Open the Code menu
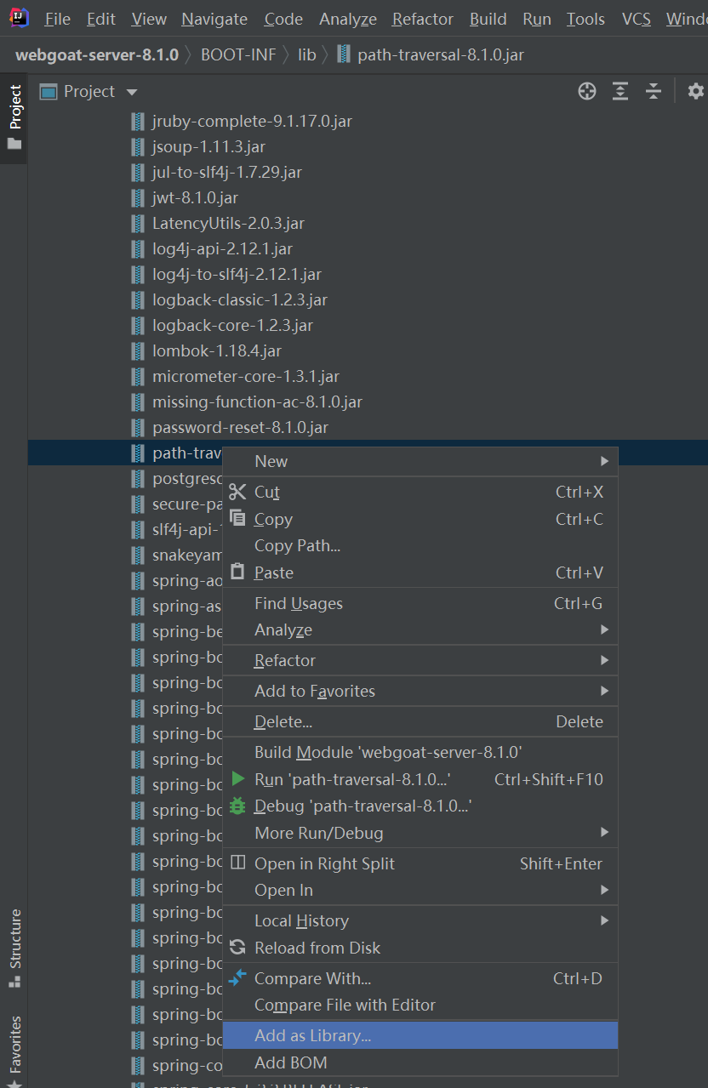708x1088 pixels. pyautogui.click(x=283, y=19)
